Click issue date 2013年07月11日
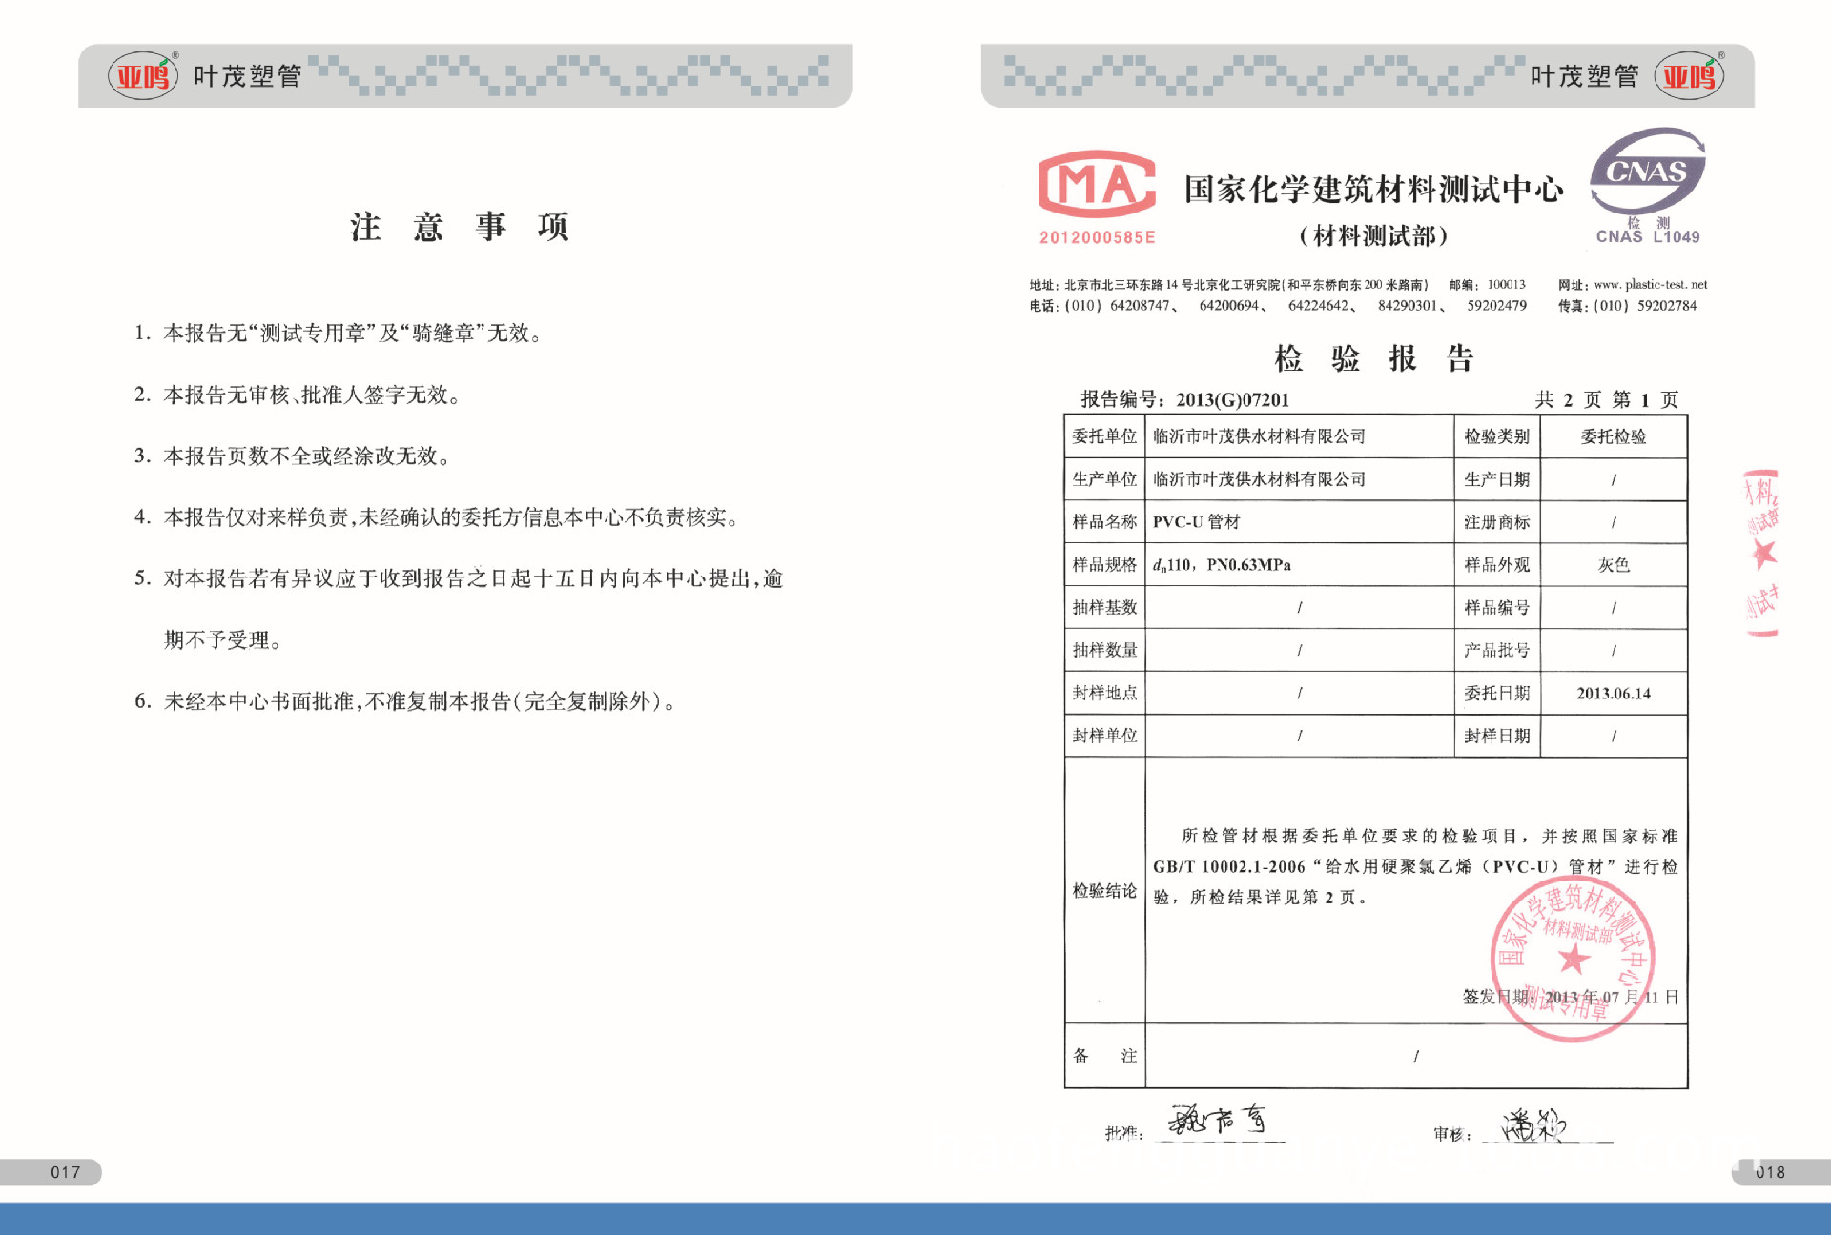 coord(1612,998)
